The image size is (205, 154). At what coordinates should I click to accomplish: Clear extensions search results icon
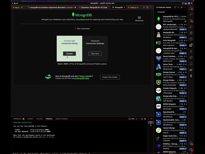coord(182,7)
